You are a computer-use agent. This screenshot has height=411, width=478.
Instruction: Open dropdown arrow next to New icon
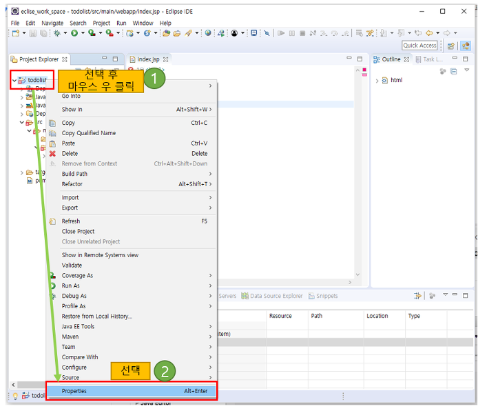coord(24,33)
